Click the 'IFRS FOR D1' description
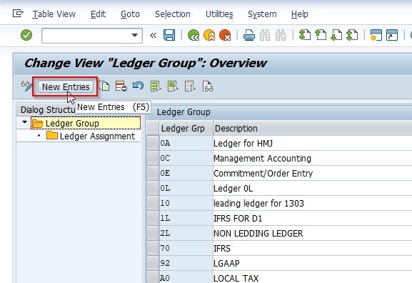This screenshot has width=412, height=283. click(x=238, y=218)
